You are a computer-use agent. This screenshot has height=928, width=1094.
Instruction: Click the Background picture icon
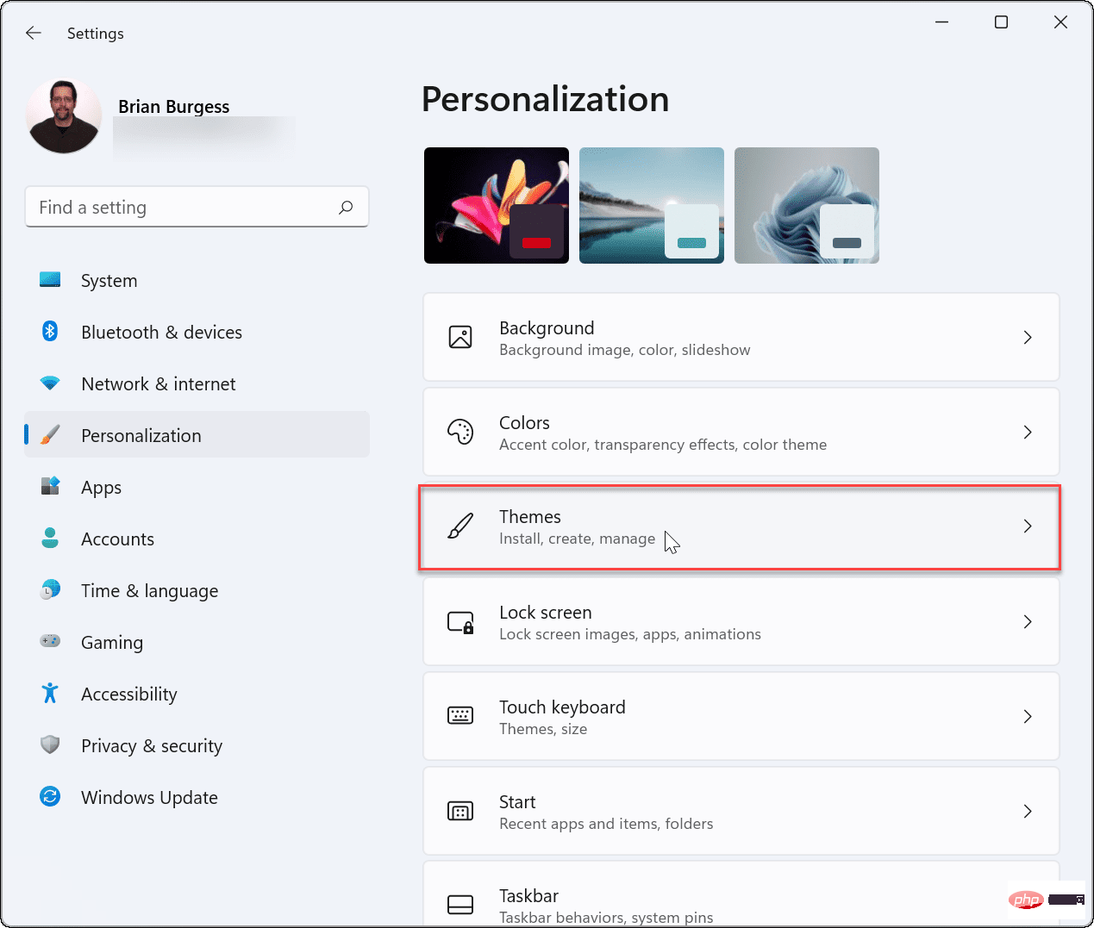click(460, 337)
